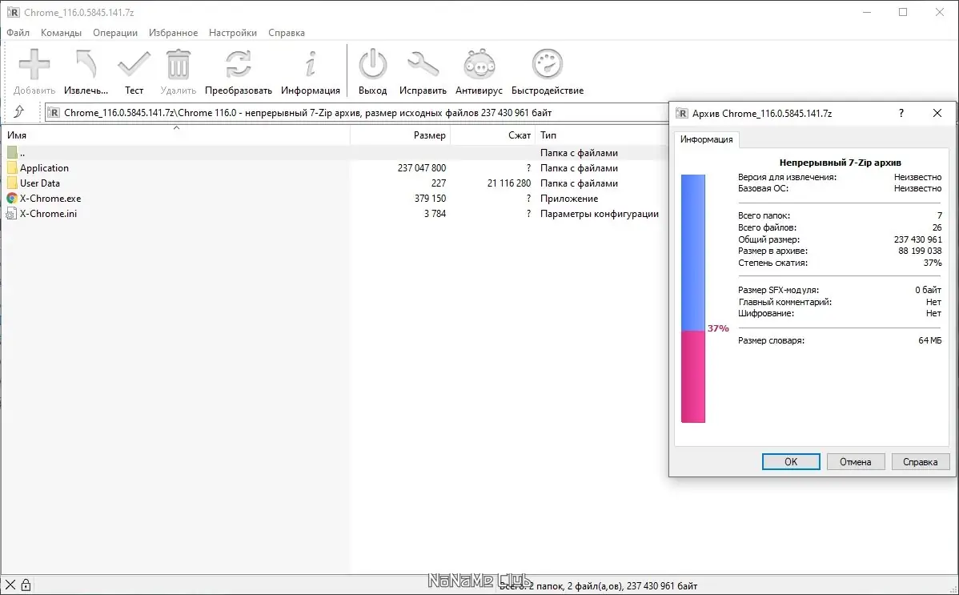Click the status bar drive/cross icon
Viewport: 959px width, 595px height.
point(10,585)
